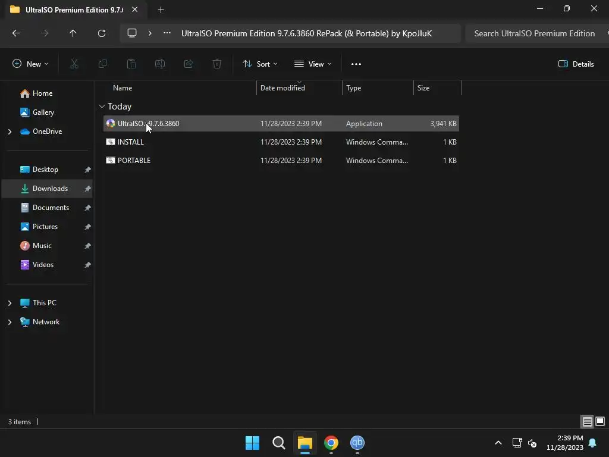609x457 pixels.
Task: Go back to previous folder
Action: [16, 33]
